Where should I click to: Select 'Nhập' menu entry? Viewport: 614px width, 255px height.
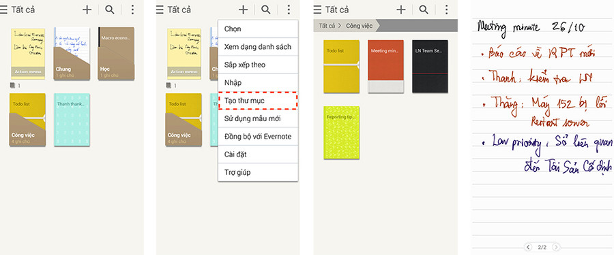pos(258,83)
